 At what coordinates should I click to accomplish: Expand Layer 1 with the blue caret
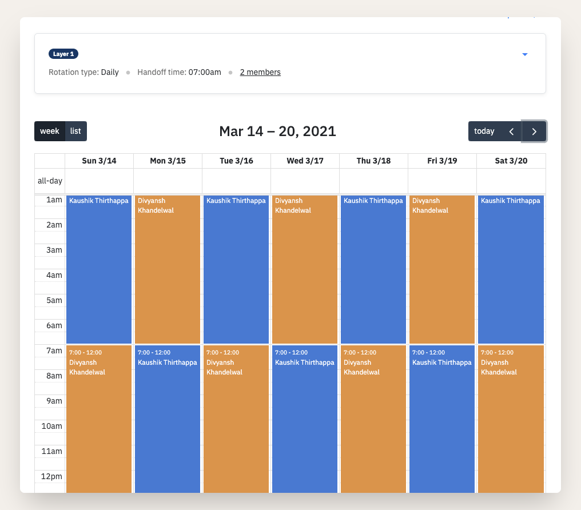[x=525, y=54]
